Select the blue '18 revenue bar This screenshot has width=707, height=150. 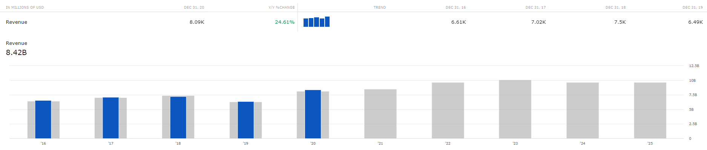tap(178, 118)
